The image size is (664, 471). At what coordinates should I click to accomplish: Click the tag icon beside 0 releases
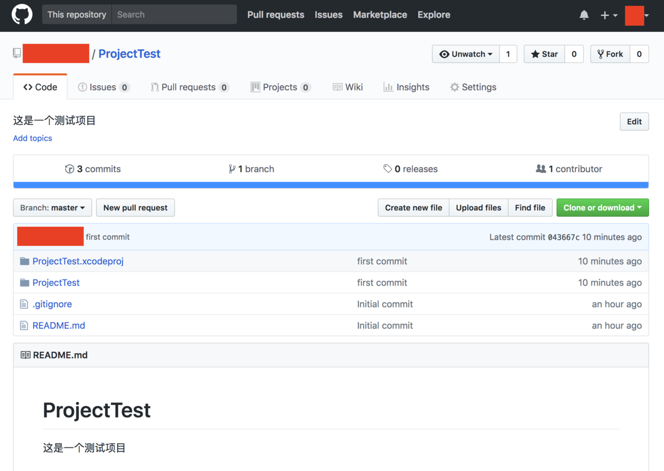[x=388, y=169]
